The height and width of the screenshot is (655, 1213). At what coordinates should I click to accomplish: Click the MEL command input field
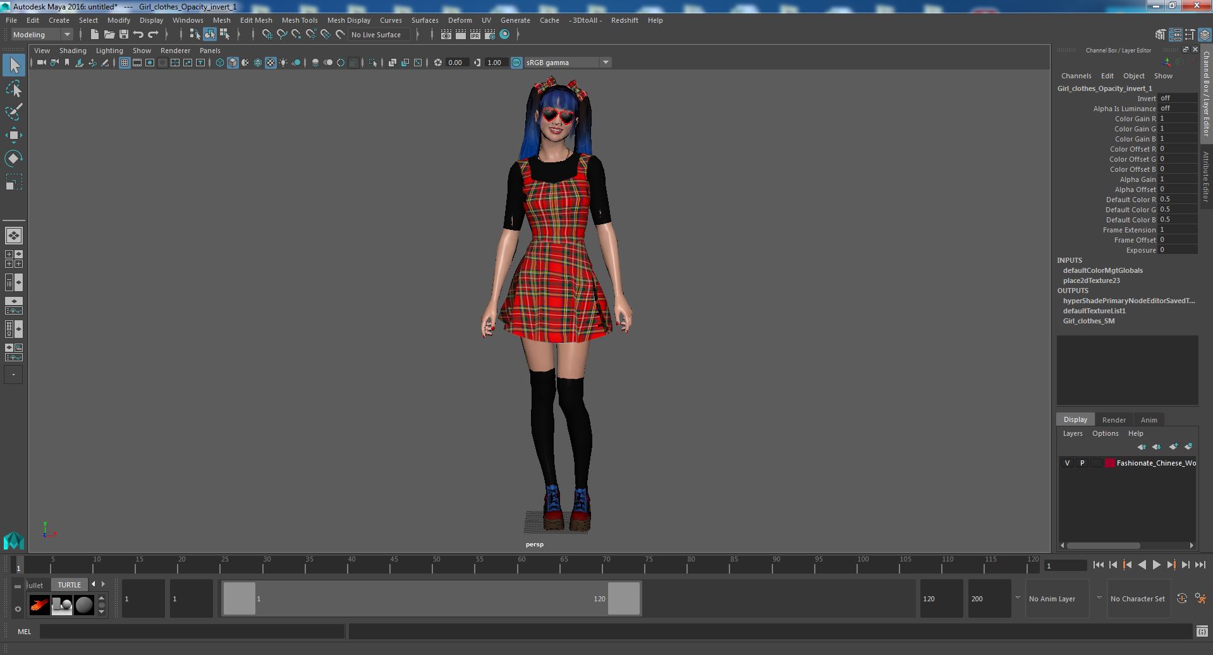click(x=192, y=631)
